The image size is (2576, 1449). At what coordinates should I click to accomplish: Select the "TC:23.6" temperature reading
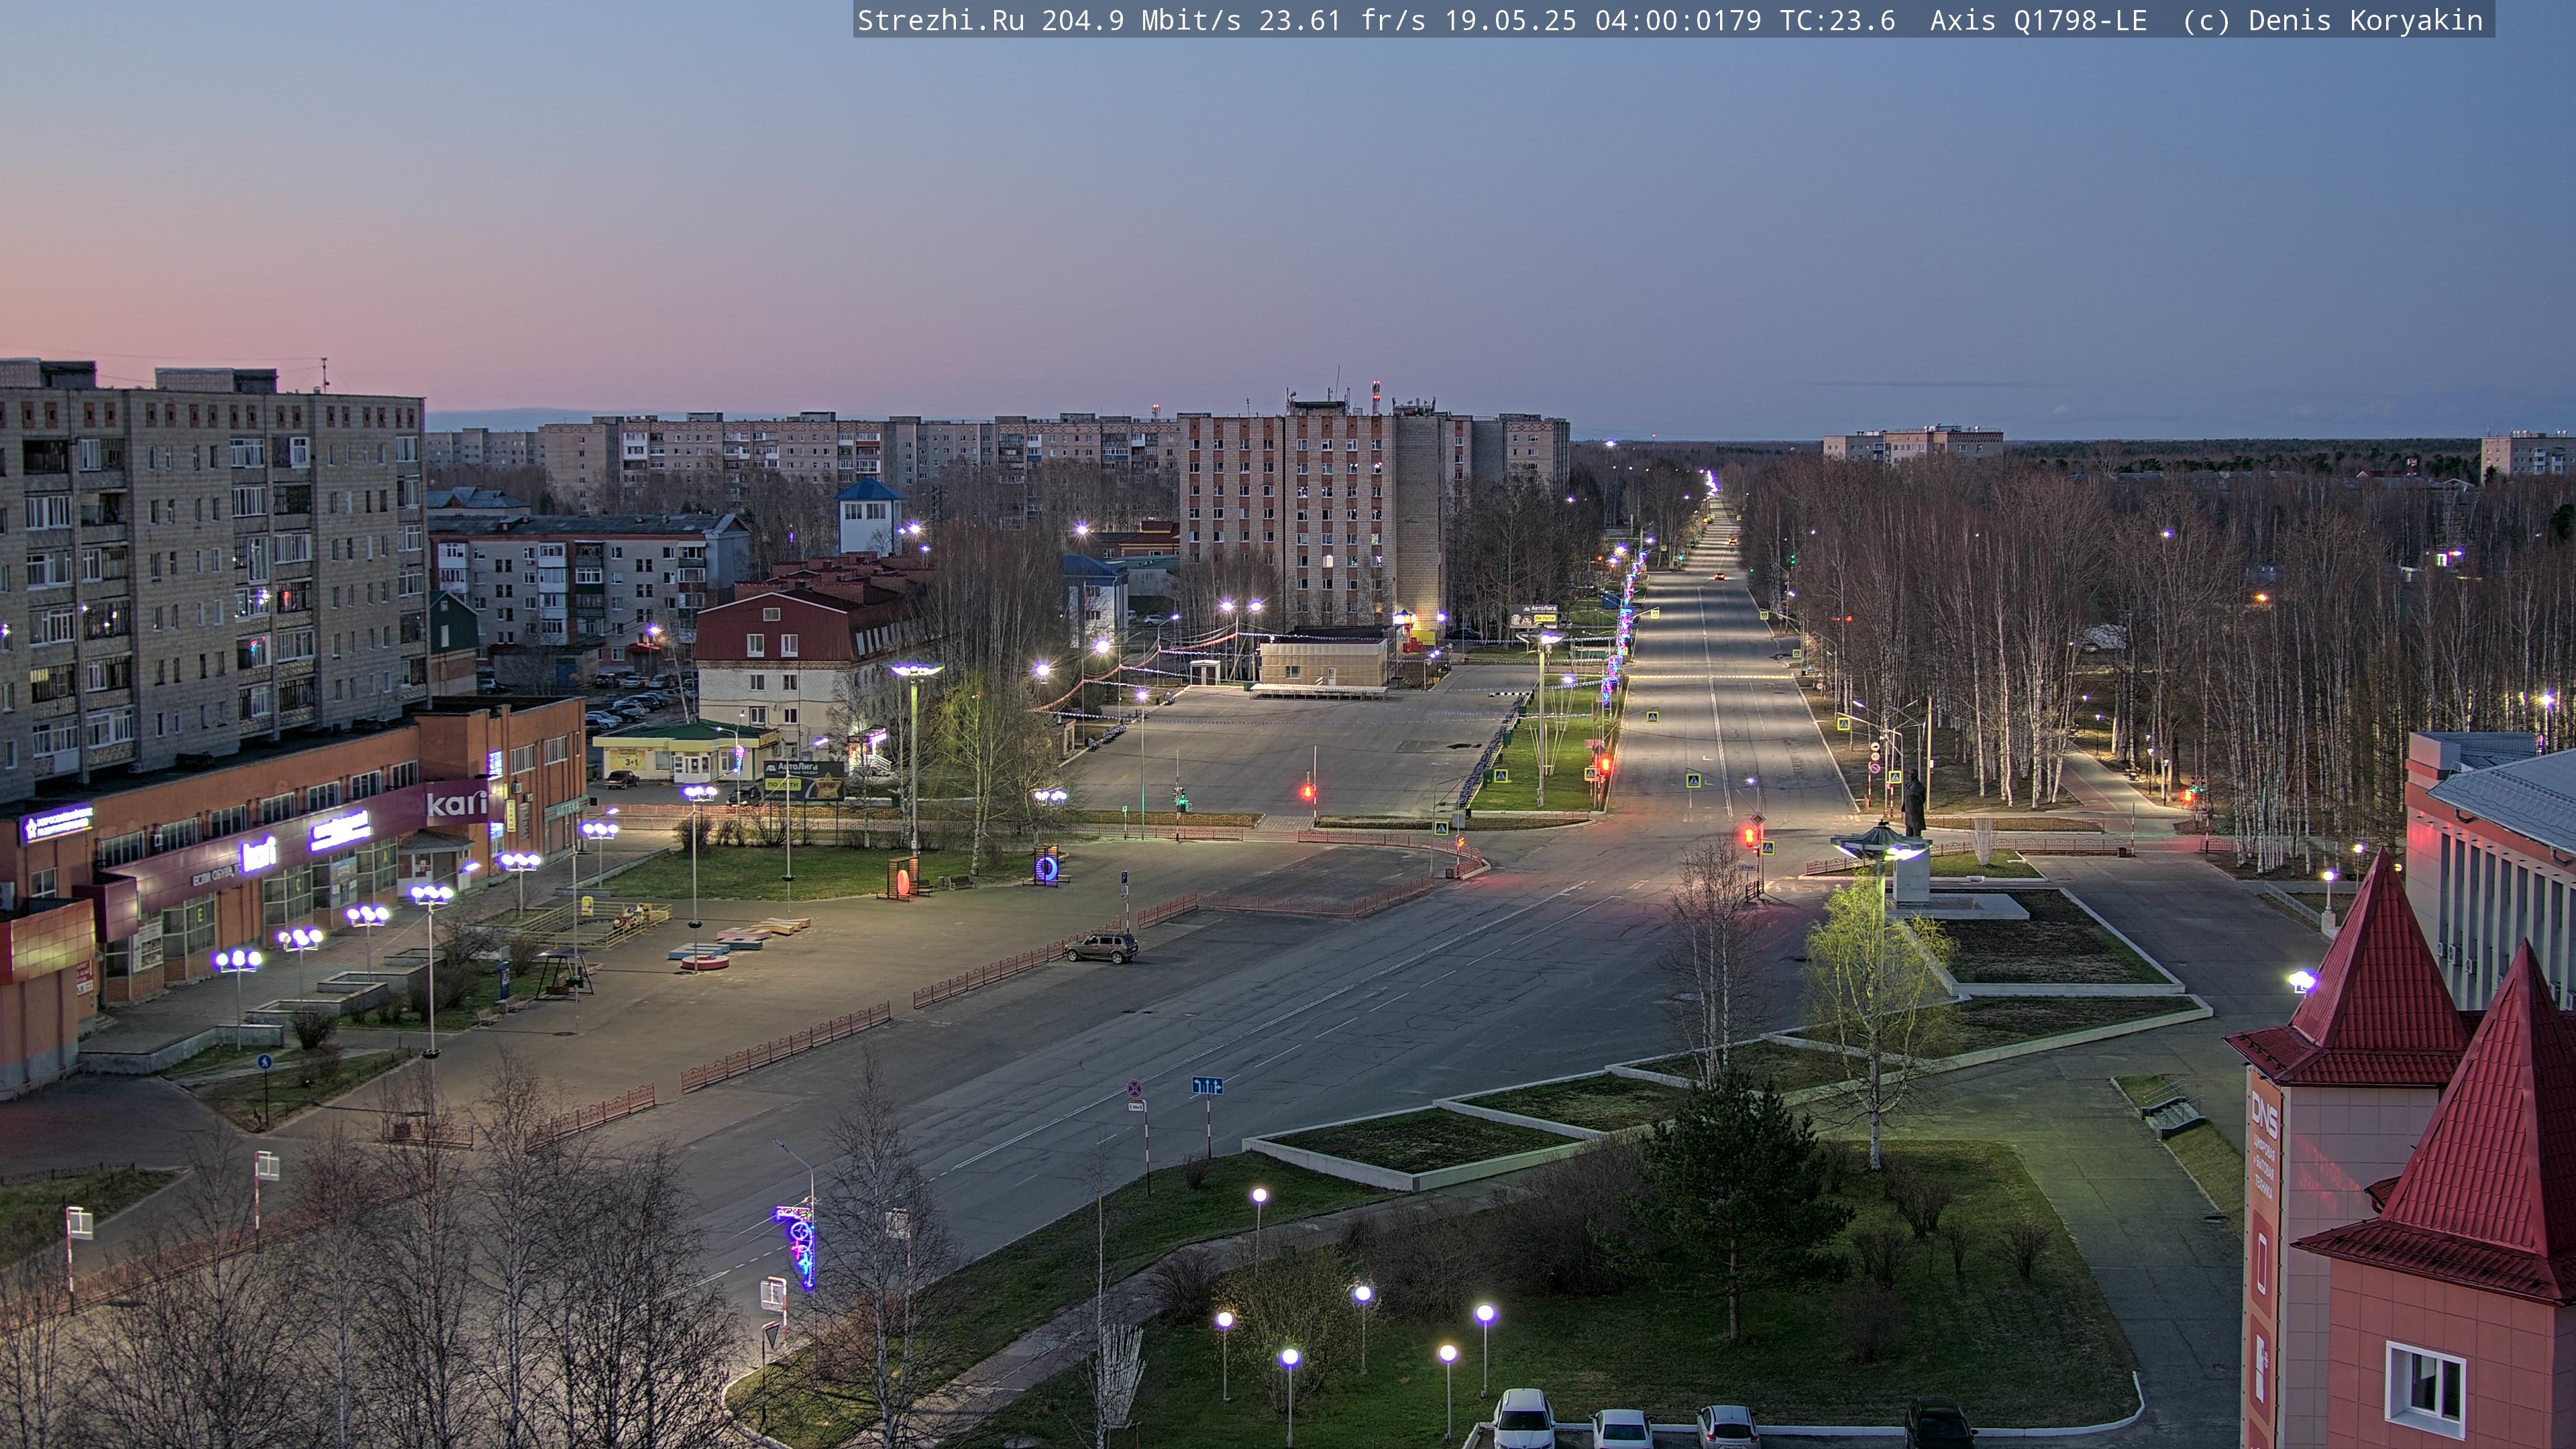click(x=1837, y=21)
